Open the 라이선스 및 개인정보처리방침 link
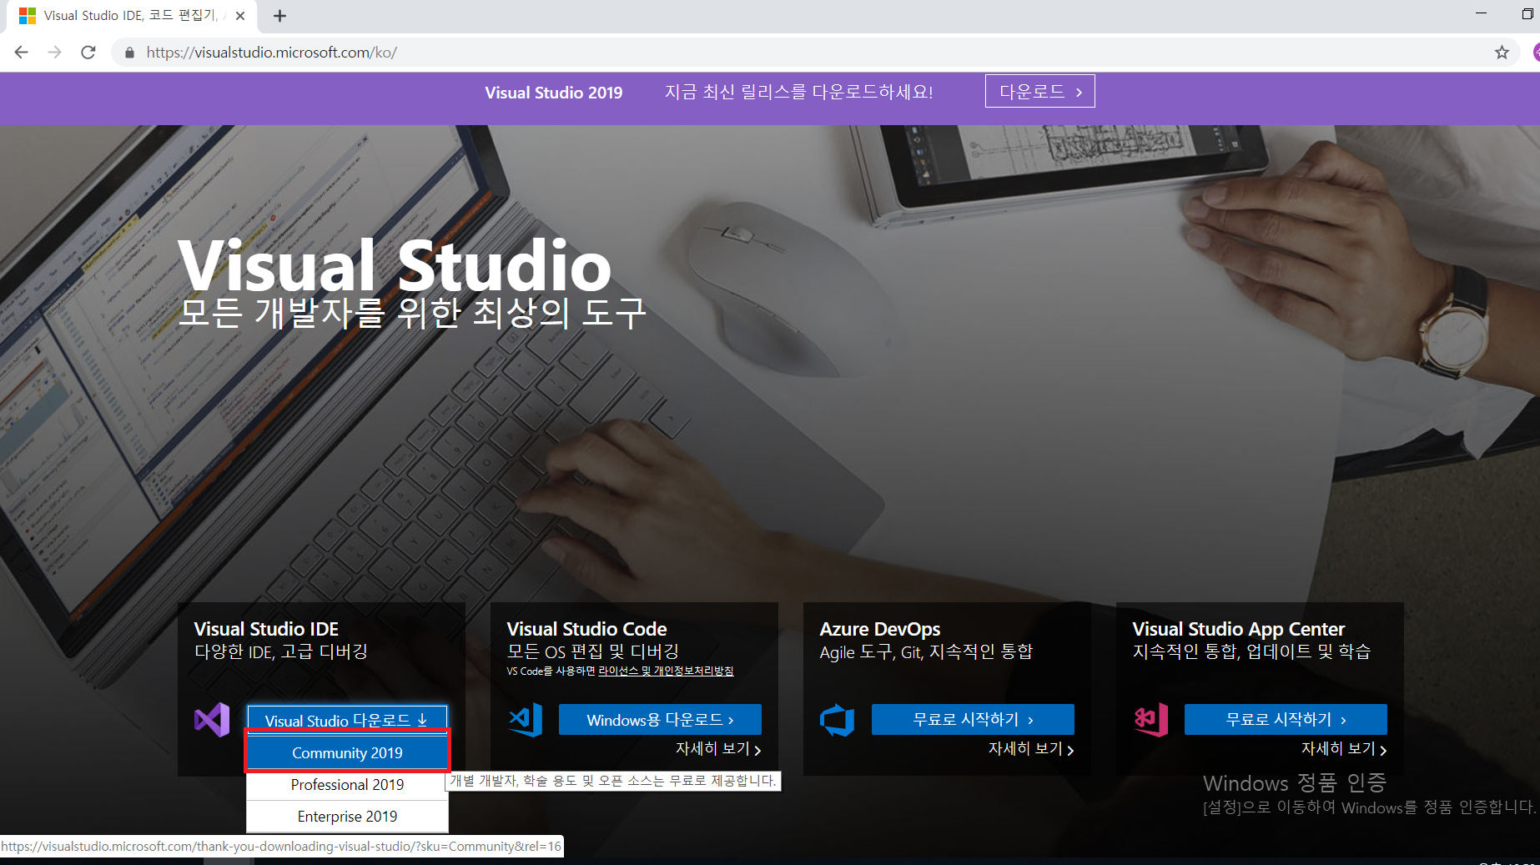This screenshot has width=1540, height=865. (666, 671)
